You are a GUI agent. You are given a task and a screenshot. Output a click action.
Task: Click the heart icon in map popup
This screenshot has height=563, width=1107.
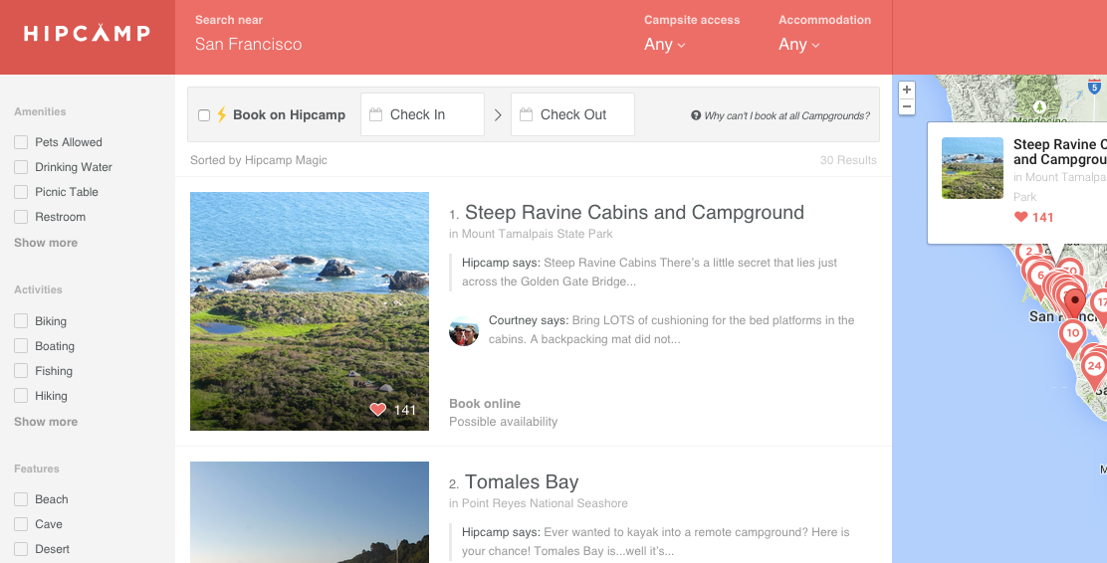1020,217
